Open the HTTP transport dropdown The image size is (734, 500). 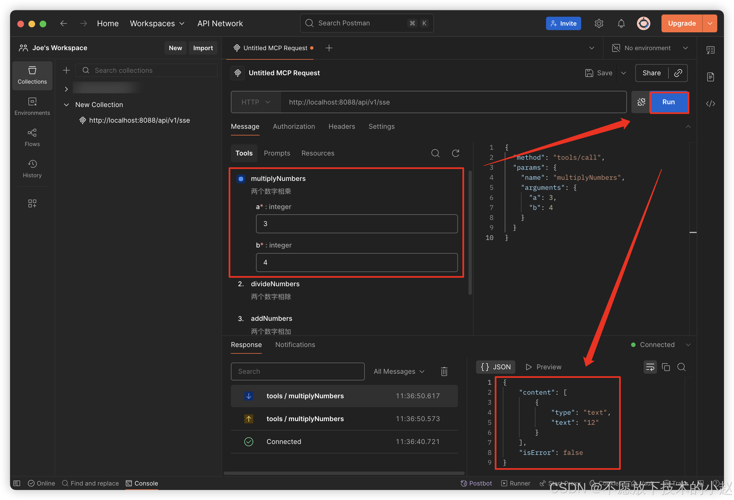click(256, 102)
